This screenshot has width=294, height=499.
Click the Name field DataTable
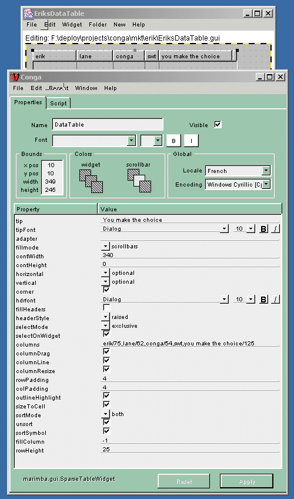pos(108,124)
